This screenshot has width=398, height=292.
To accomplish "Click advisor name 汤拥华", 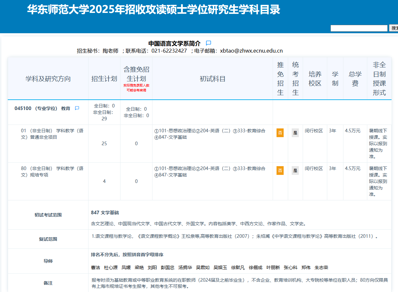I will coord(185,267).
